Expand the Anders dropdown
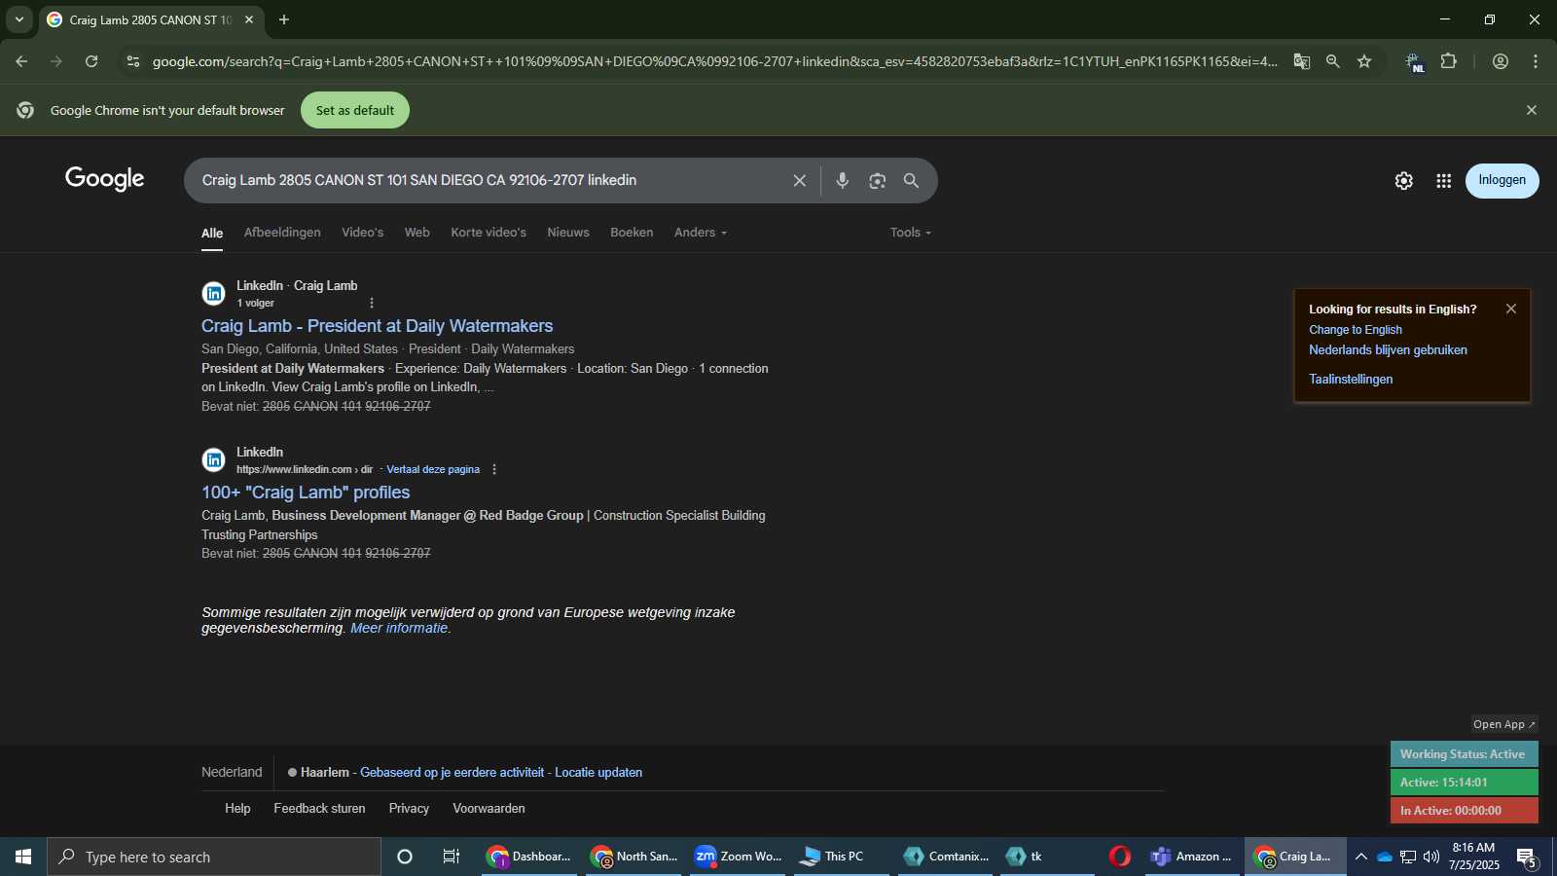This screenshot has height=876, width=1557. (x=701, y=233)
